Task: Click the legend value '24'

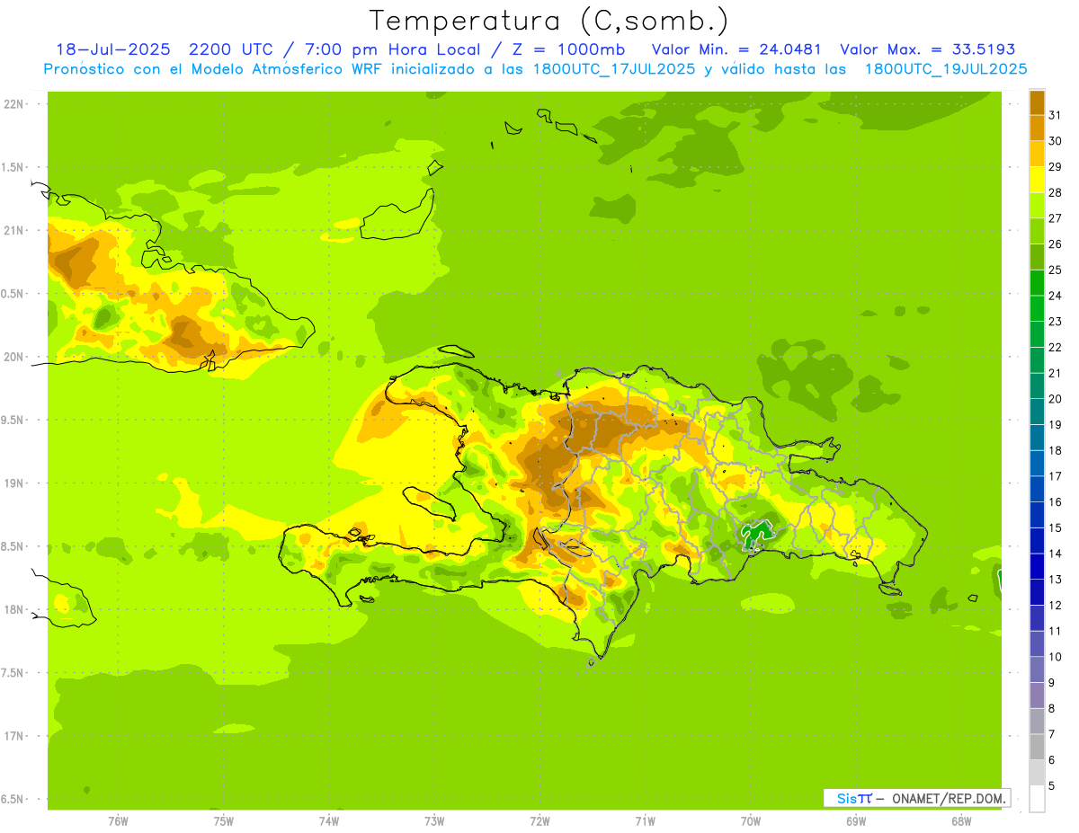Action: (1055, 296)
